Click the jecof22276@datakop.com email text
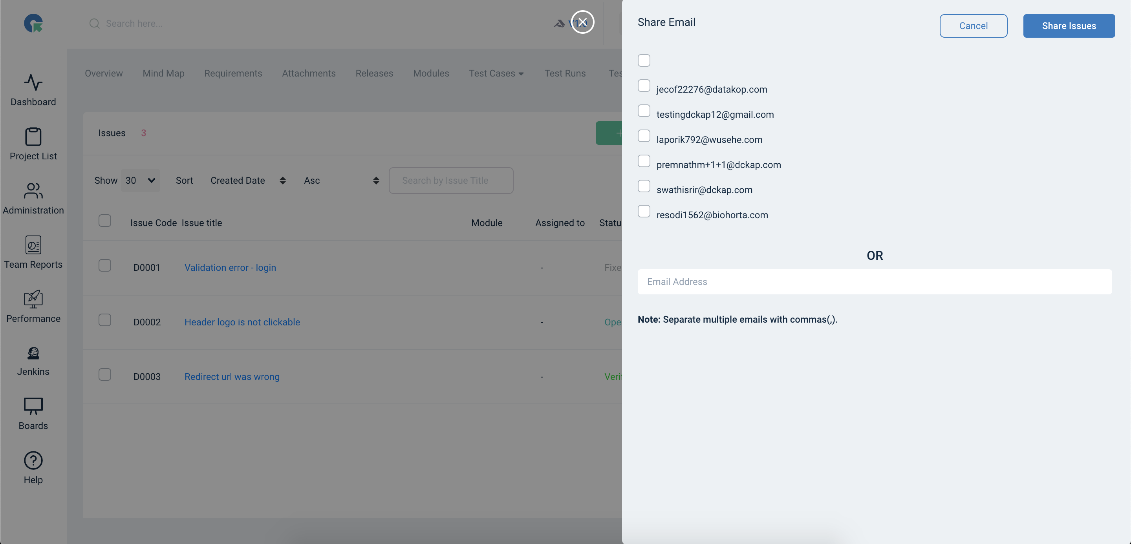 pos(712,89)
